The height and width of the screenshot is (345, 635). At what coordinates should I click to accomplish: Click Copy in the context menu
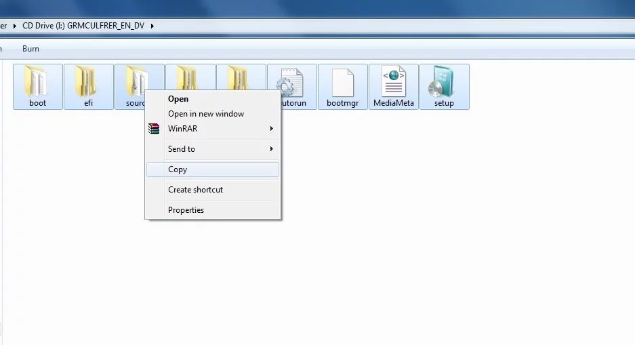coord(178,169)
